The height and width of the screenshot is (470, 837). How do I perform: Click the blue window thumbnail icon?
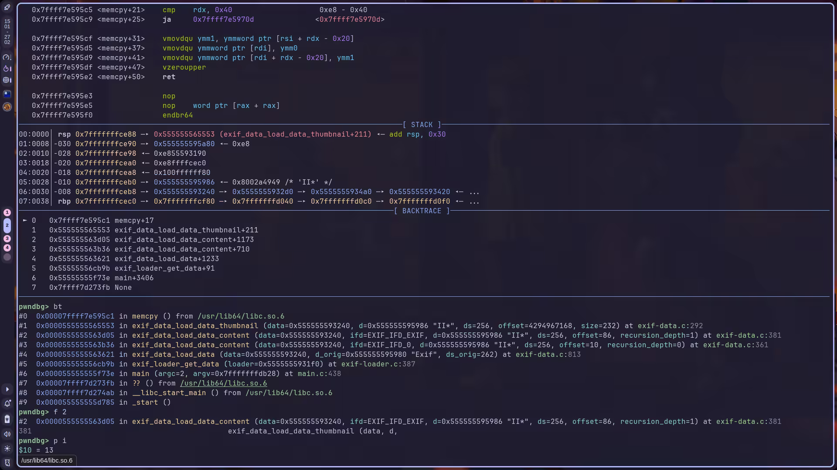[7, 94]
